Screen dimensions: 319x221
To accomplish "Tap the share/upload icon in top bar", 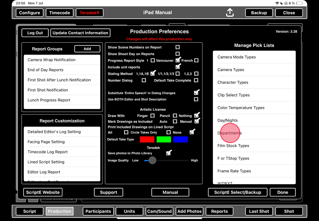I will (230, 12).
